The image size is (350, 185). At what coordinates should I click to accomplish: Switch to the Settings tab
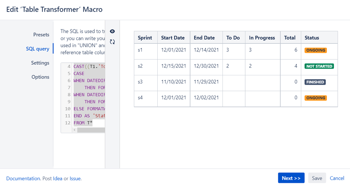click(x=40, y=63)
